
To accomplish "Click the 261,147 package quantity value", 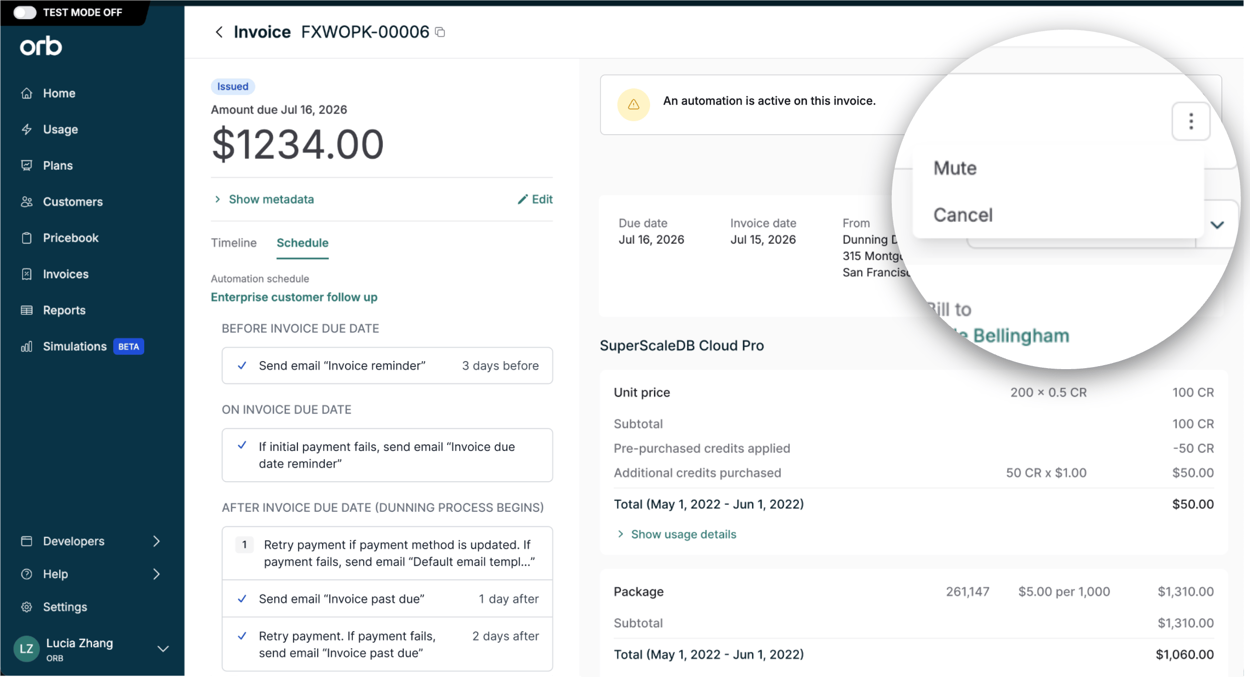I will pos(968,592).
